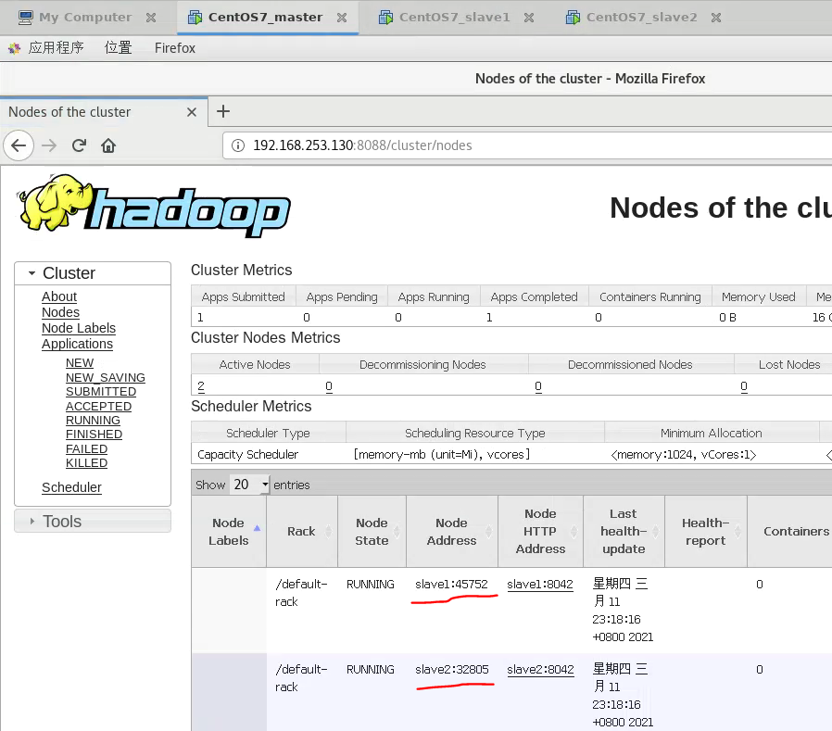Open the Nodes link in sidebar

(x=60, y=312)
